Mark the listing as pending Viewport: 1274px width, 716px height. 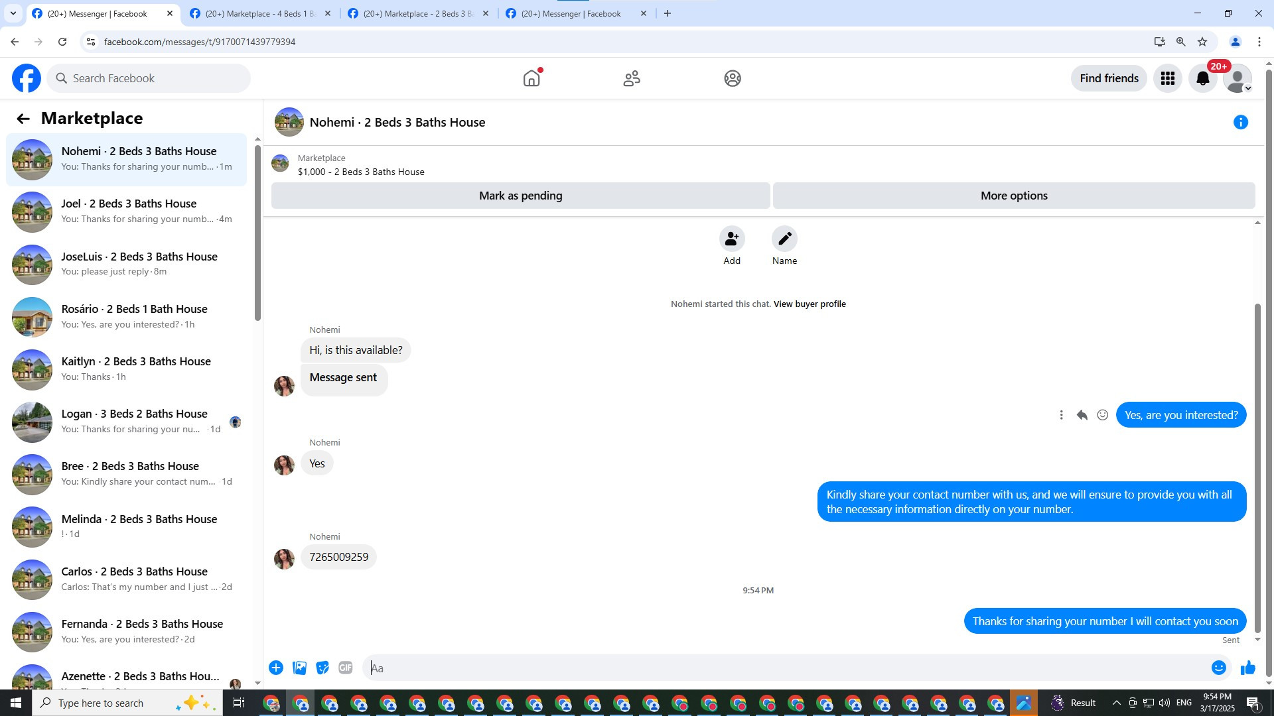[521, 196]
